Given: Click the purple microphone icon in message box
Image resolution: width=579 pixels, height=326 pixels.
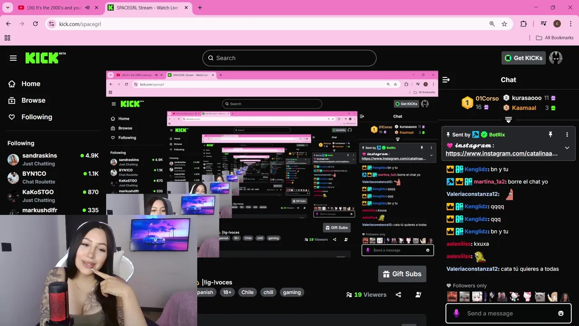Looking at the screenshot, I should tap(456, 313).
